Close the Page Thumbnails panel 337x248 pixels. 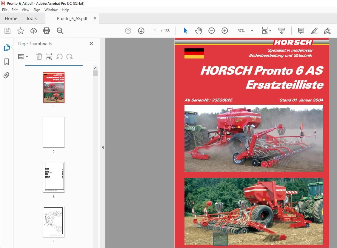click(91, 44)
